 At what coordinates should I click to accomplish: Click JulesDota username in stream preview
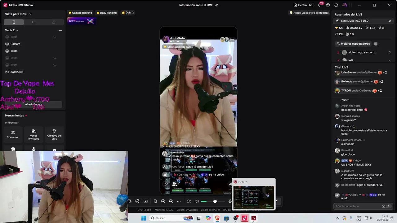[177, 38]
